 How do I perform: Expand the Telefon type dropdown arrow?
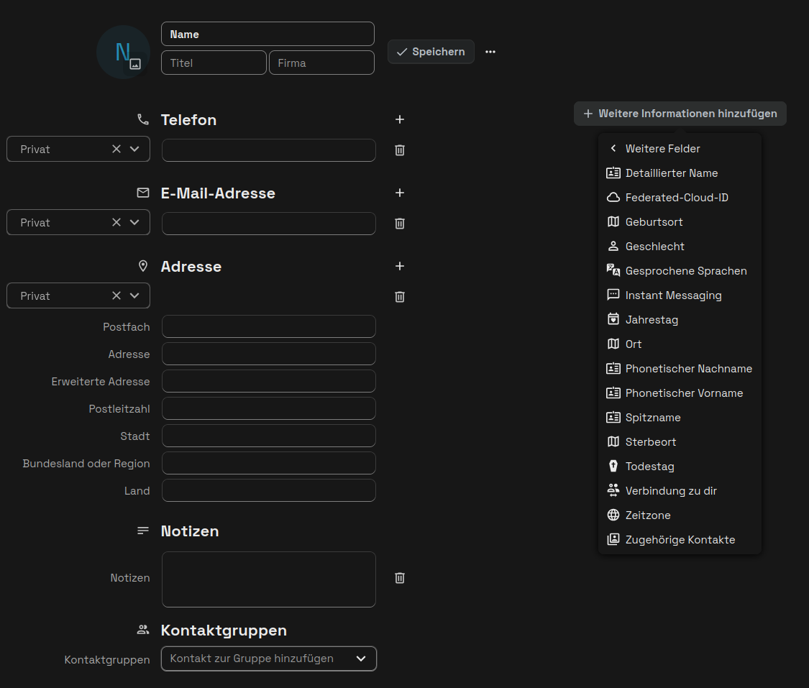134,149
